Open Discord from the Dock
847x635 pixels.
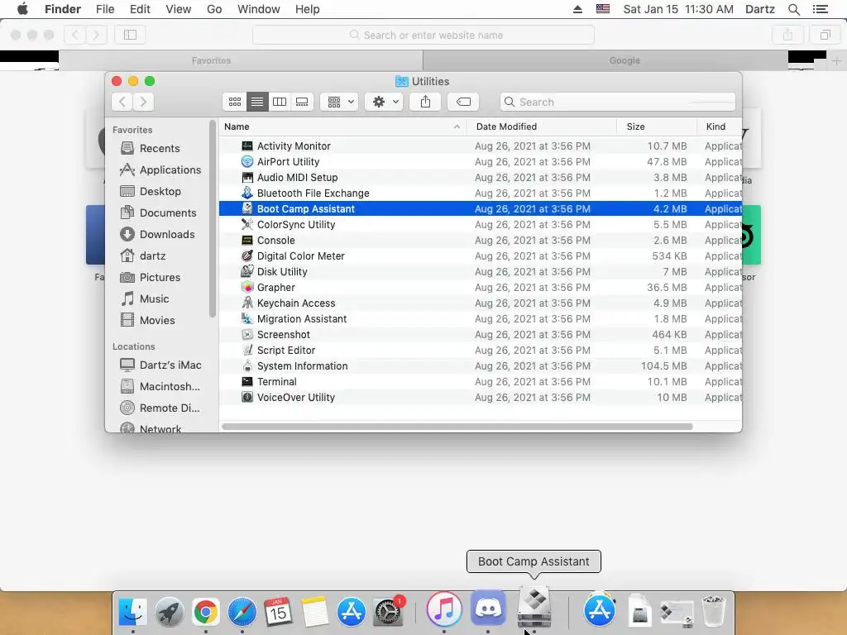(488, 609)
